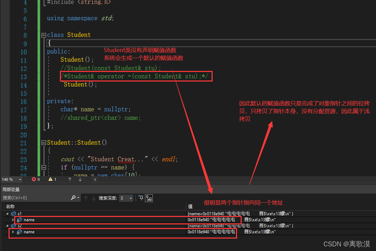This screenshot has width=376, height=251.
Task: Select the name row under s1
Action: pyautogui.click(x=29, y=220)
